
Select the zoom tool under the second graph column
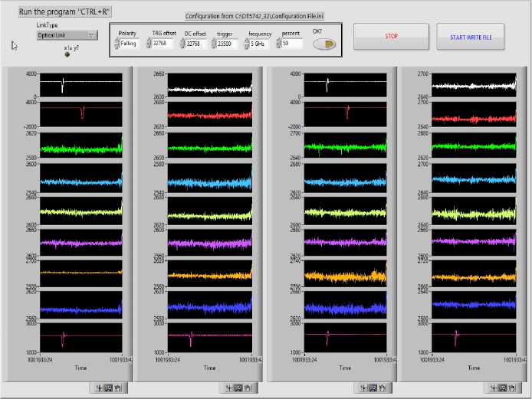pyautogui.click(x=238, y=388)
